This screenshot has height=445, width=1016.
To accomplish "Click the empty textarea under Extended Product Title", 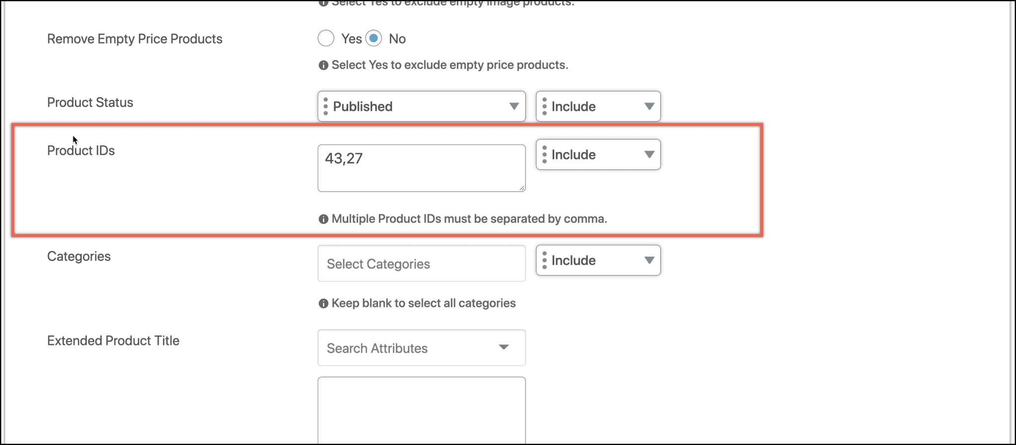I will [x=421, y=409].
